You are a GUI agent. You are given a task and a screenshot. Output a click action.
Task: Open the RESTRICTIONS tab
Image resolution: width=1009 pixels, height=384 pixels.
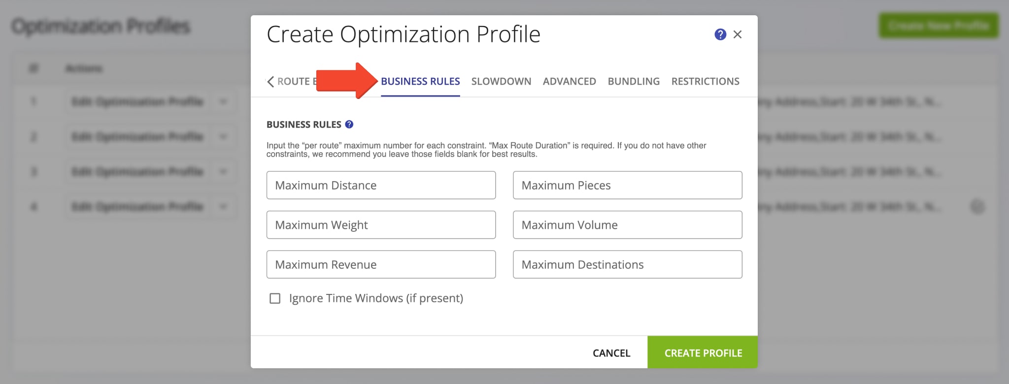(706, 81)
